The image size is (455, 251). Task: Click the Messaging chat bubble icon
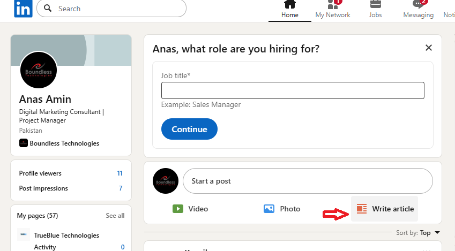coord(418,4)
